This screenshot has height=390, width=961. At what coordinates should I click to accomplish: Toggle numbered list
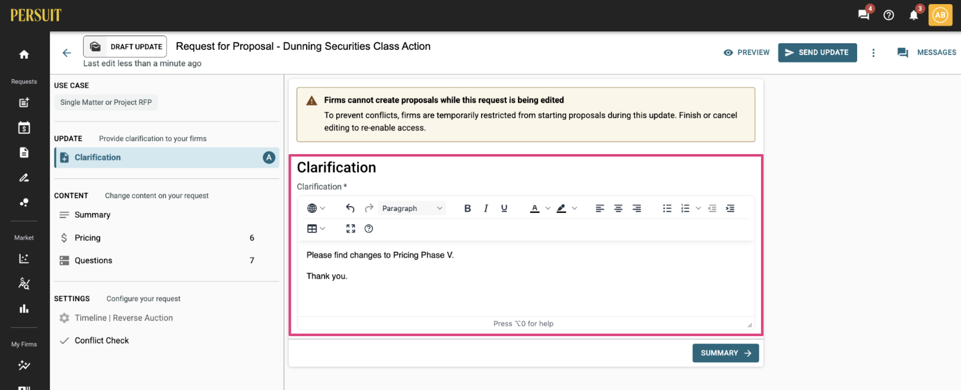685,208
